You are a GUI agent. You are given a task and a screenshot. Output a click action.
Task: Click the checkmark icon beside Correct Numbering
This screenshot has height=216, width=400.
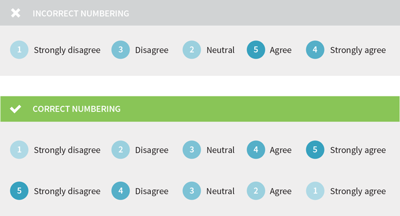[15, 109]
